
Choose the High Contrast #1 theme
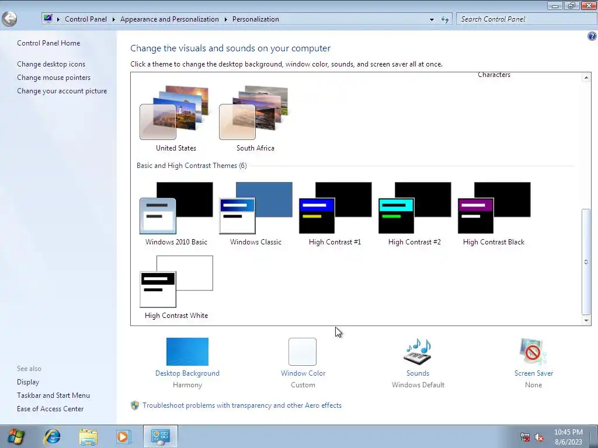[335, 213]
